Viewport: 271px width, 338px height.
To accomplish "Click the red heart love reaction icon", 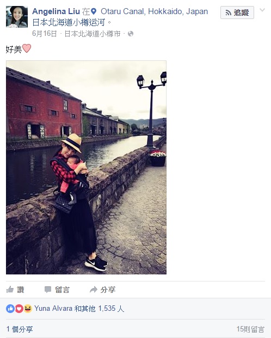I will [19, 309].
